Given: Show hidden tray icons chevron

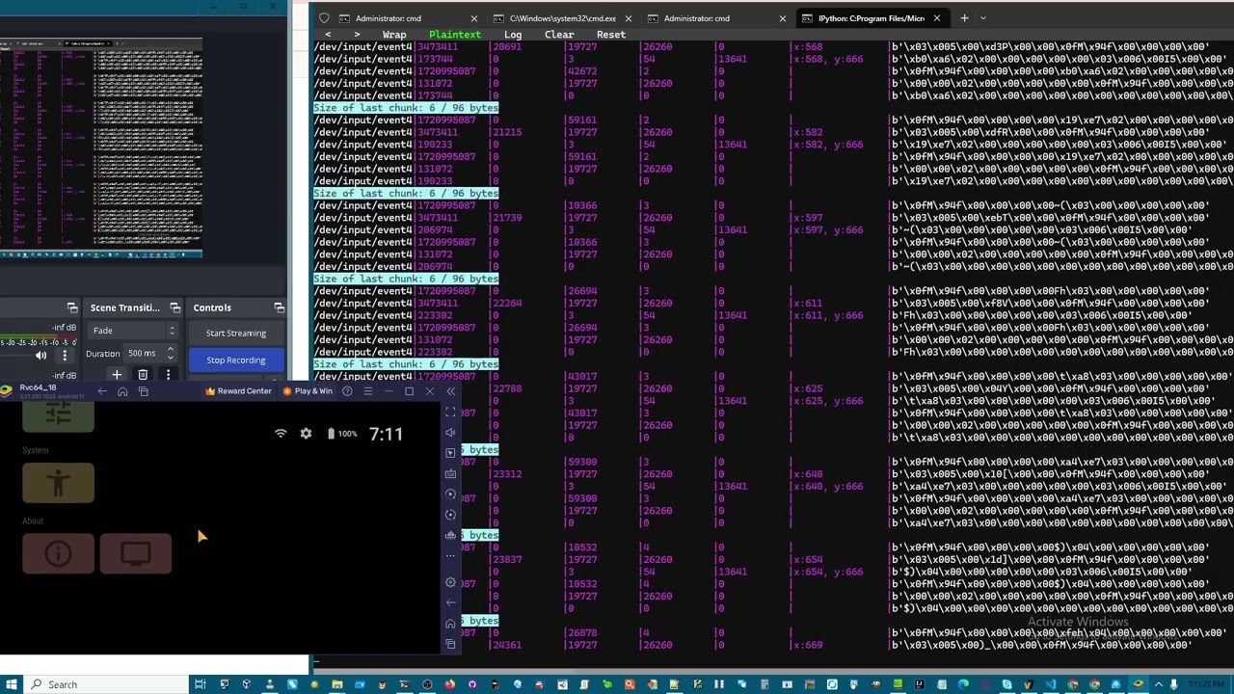Looking at the screenshot, I should pyautogui.click(x=1160, y=684).
